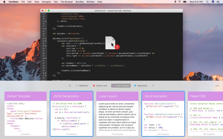
Task: Open the Bundles menu
Action: [x=79, y=2]
